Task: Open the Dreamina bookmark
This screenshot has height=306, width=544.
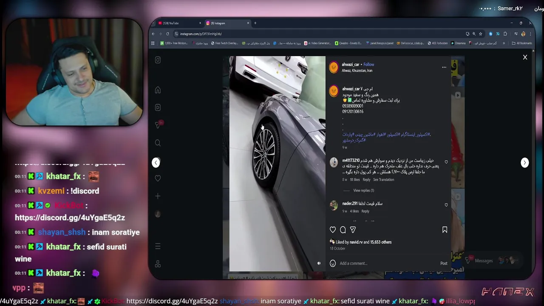Action: point(458,43)
